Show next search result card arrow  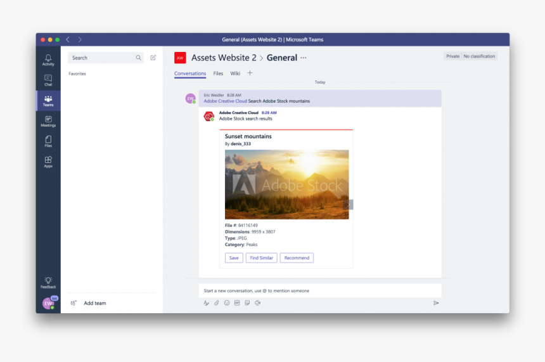pyautogui.click(x=349, y=205)
